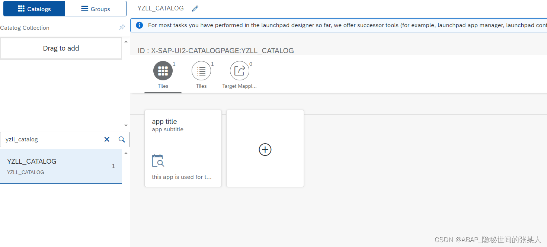
Task: Select the Tiles list view icon
Action: coord(201,71)
